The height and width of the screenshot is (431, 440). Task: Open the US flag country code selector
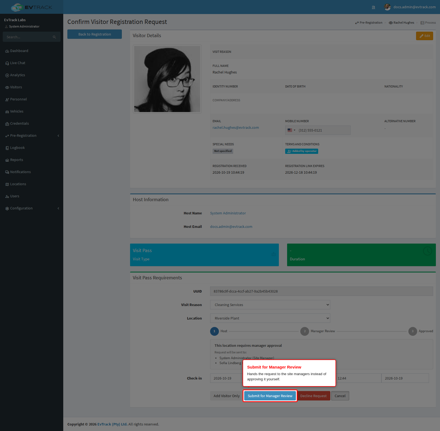(x=291, y=130)
